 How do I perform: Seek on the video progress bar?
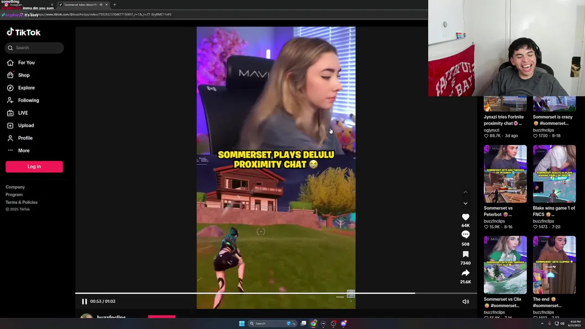(276, 293)
